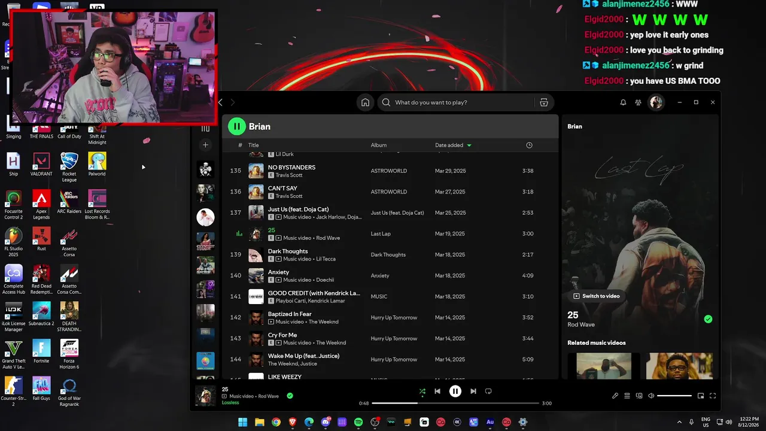Open File Explorer from taskbar

(x=259, y=422)
